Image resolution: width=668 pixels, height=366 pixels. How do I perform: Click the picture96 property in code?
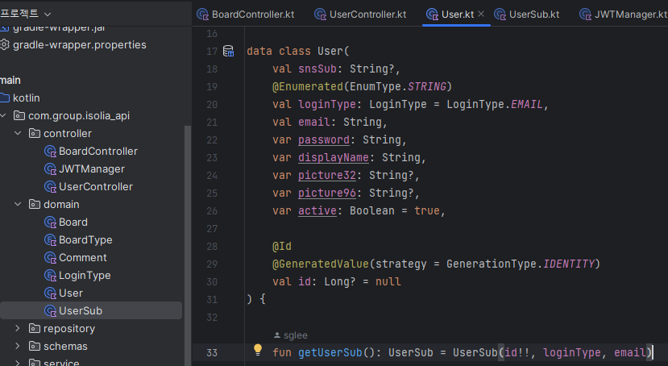click(327, 193)
